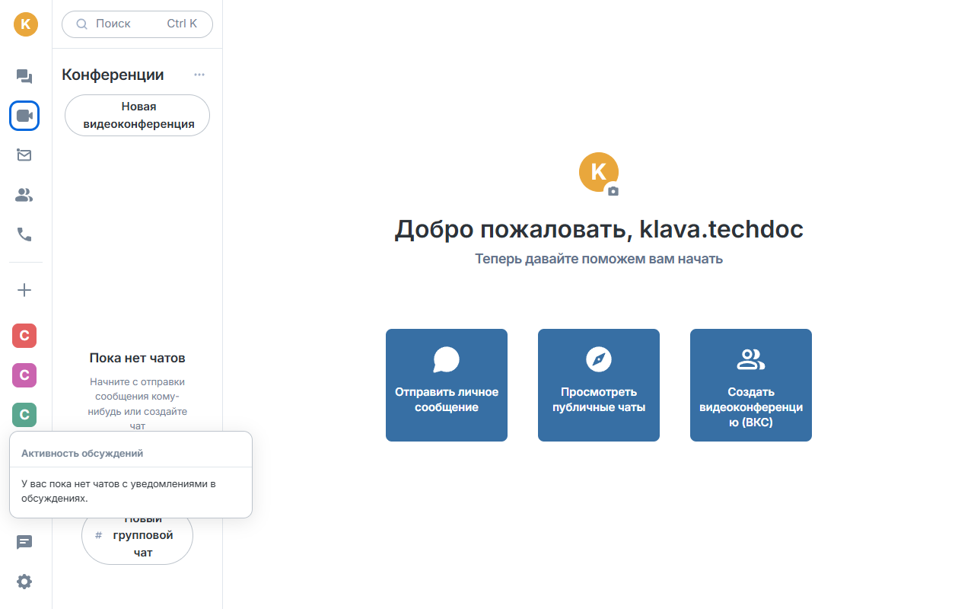This screenshot has width=974, height=609.
Task: Click the plus add icon in sidebar
Action: pos(24,290)
